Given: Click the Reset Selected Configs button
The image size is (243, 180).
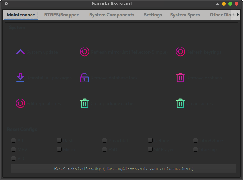Looking at the screenshot, I should 124,169.
